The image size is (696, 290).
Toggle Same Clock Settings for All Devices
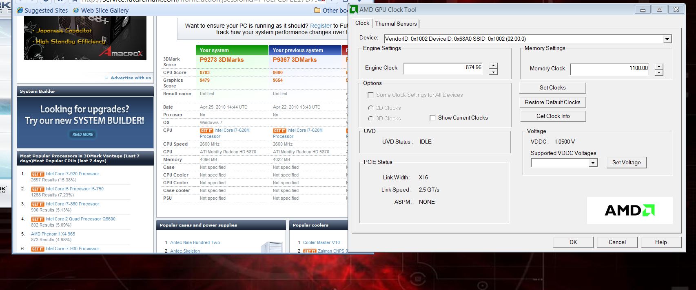click(x=370, y=95)
